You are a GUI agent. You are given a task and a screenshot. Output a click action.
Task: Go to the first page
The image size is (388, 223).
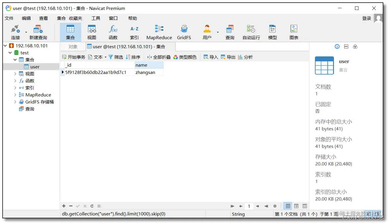tap(232, 206)
